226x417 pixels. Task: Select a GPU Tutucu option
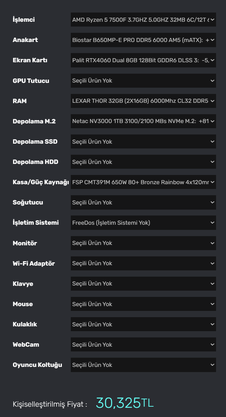click(143, 81)
